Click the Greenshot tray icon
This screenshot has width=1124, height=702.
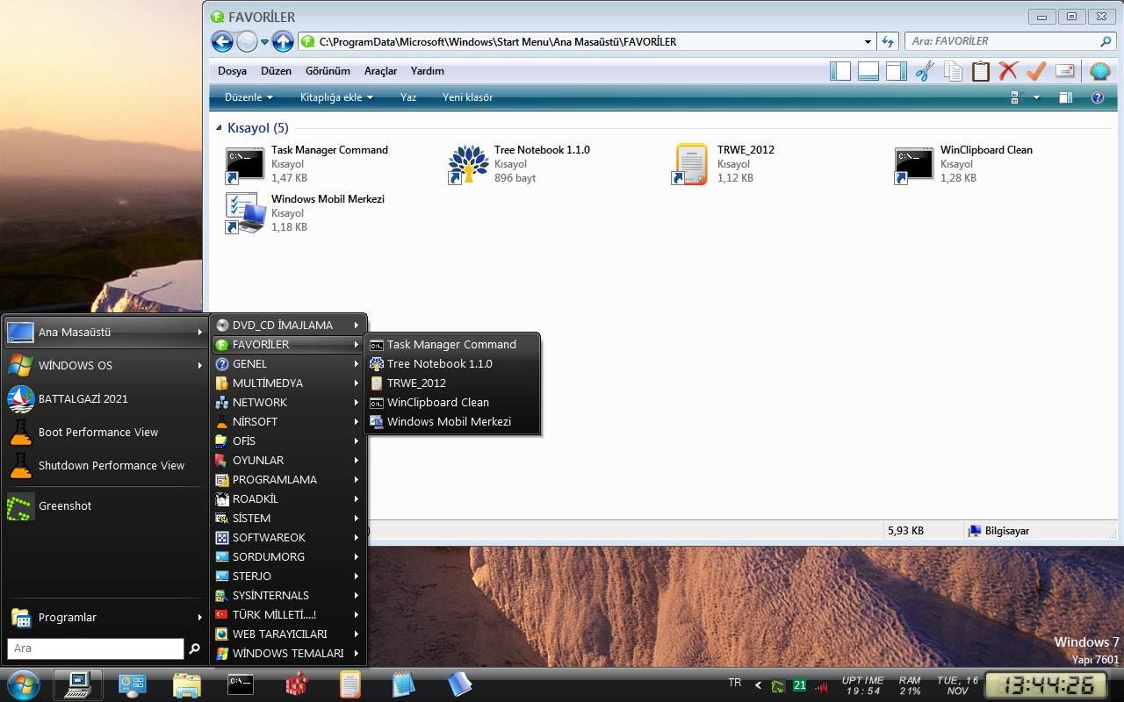(778, 685)
